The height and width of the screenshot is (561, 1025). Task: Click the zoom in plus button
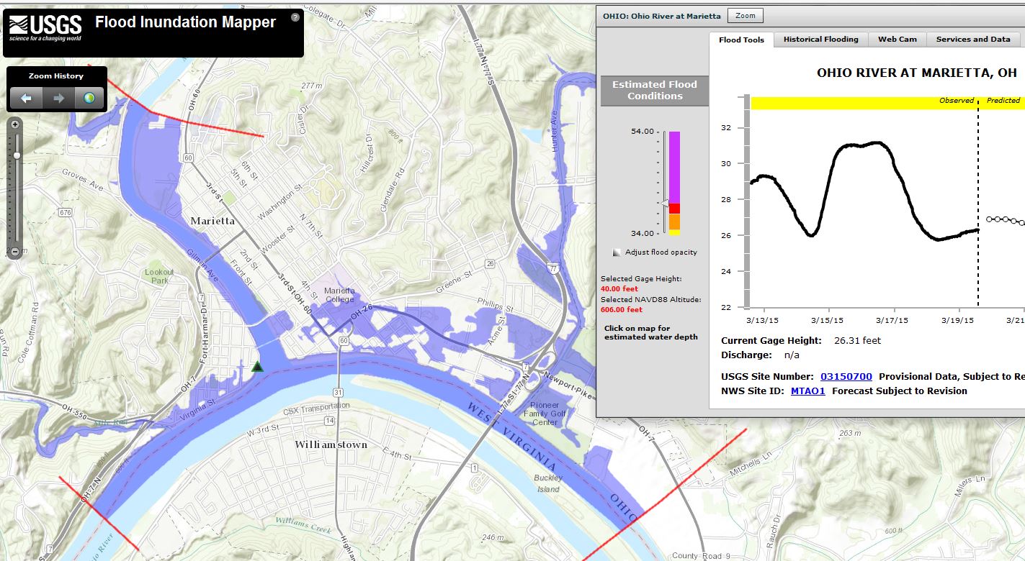click(x=16, y=124)
